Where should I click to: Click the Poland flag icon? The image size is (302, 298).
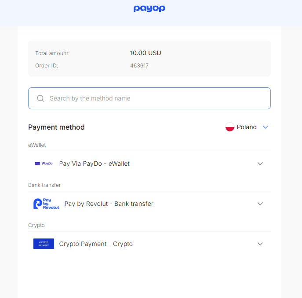230,127
